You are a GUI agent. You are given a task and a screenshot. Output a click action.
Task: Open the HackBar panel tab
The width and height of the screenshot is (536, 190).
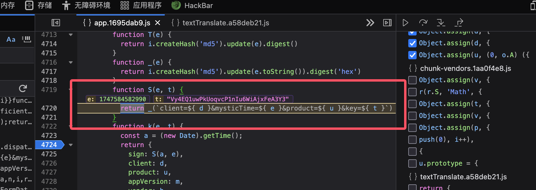click(192, 5)
